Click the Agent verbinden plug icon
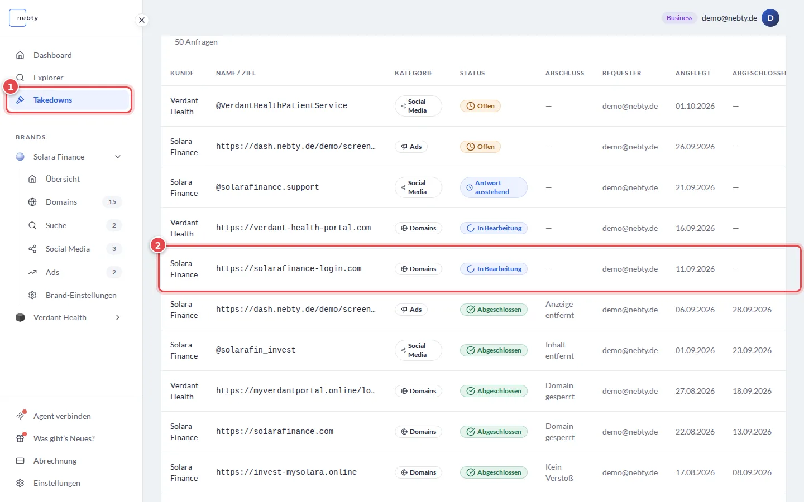The image size is (804, 502). [21, 416]
